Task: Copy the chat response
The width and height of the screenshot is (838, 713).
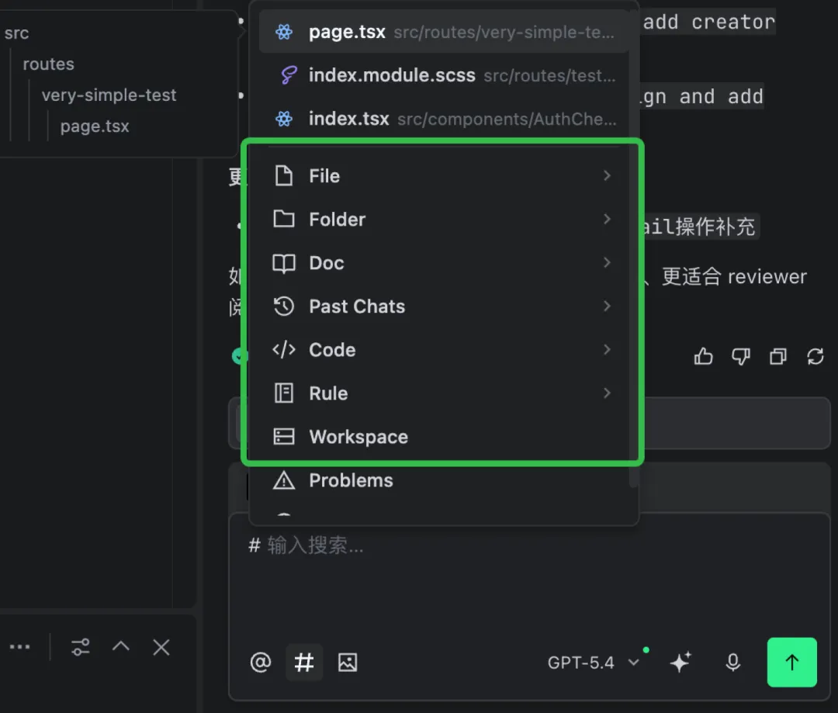Action: click(778, 357)
